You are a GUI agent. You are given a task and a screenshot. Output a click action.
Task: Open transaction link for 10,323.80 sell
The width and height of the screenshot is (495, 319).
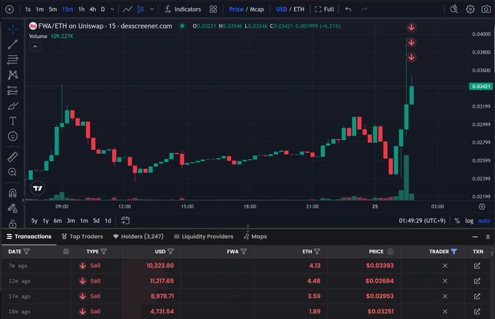click(477, 266)
